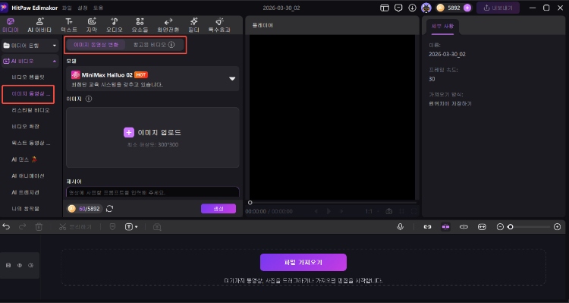Image resolution: width=569 pixels, height=303 pixels.
Task: Click the info icon beside 참고용 비디오
Action: 171,45
